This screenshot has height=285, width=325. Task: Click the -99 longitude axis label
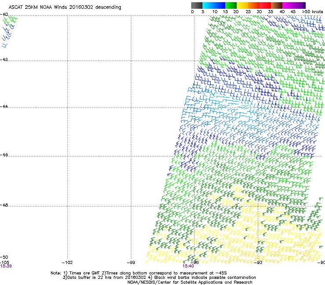point(131,263)
